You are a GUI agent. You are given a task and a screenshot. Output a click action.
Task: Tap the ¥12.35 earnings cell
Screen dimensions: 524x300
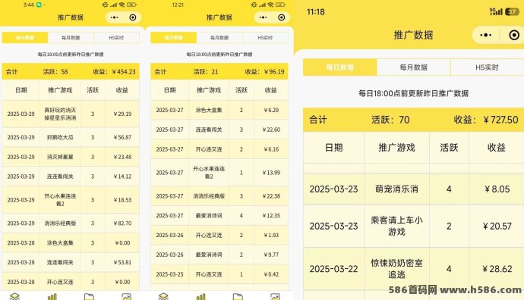271,216
